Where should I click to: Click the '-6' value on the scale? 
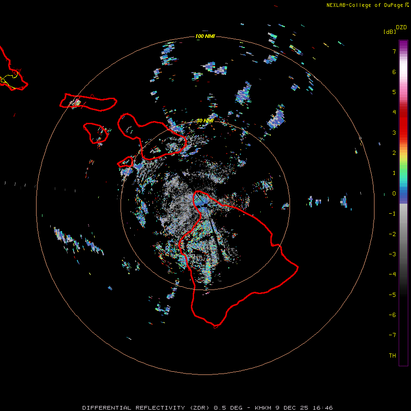click(392, 315)
